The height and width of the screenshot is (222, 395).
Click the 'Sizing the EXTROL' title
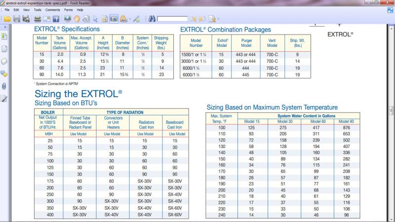pyautogui.click(x=79, y=94)
